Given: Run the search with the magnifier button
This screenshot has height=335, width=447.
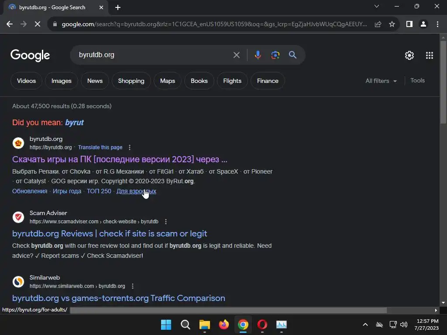Looking at the screenshot, I should [x=292, y=55].
